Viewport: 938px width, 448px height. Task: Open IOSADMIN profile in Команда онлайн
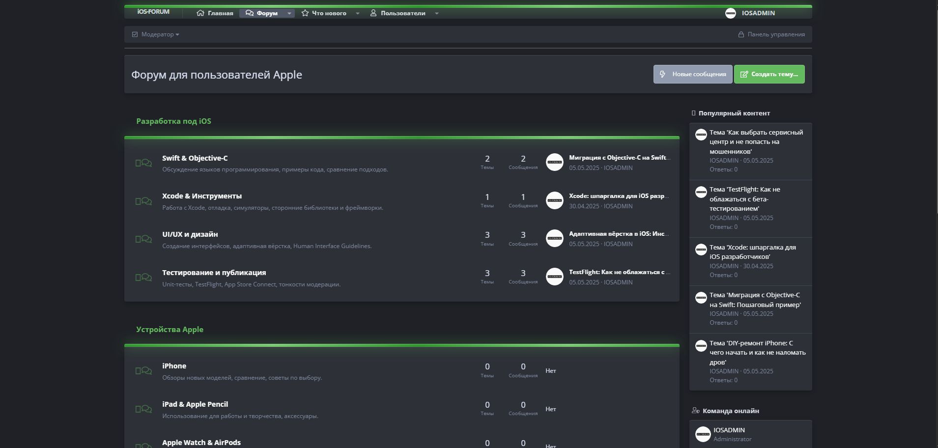click(729, 430)
